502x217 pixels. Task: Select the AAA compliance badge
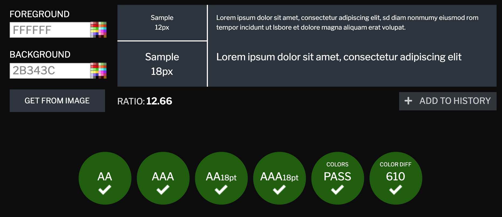(163, 178)
